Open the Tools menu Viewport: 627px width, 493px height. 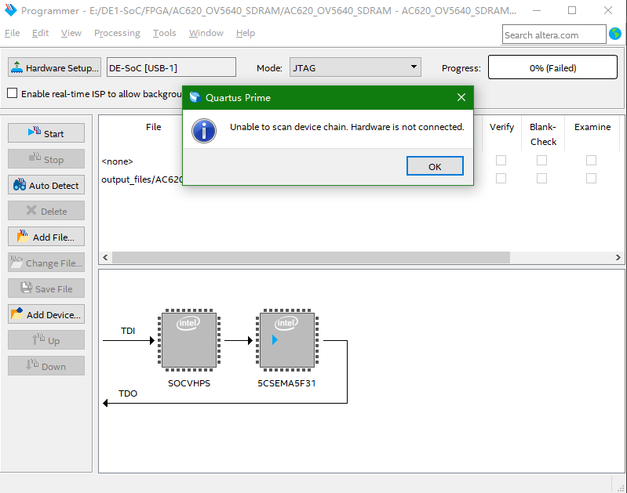tap(164, 33)
